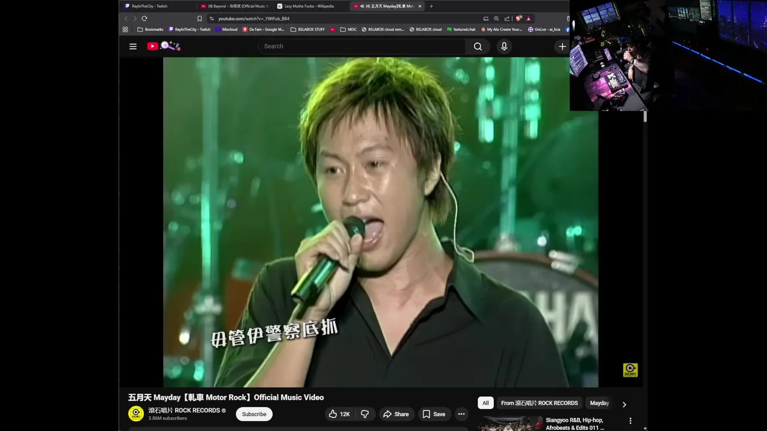Share the Mayday video
Image resolution: width=767 pixels, height=431 pixels.
click(395, 414)
